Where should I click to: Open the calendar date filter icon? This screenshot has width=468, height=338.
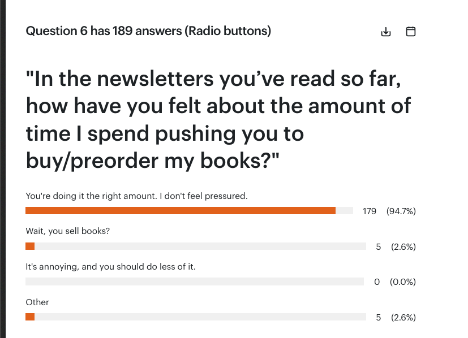[411, 31]
